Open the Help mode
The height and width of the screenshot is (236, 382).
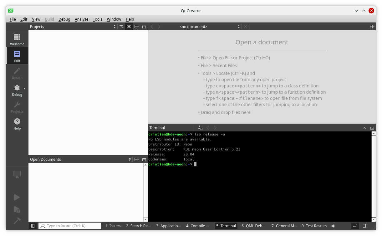[17, 124]
